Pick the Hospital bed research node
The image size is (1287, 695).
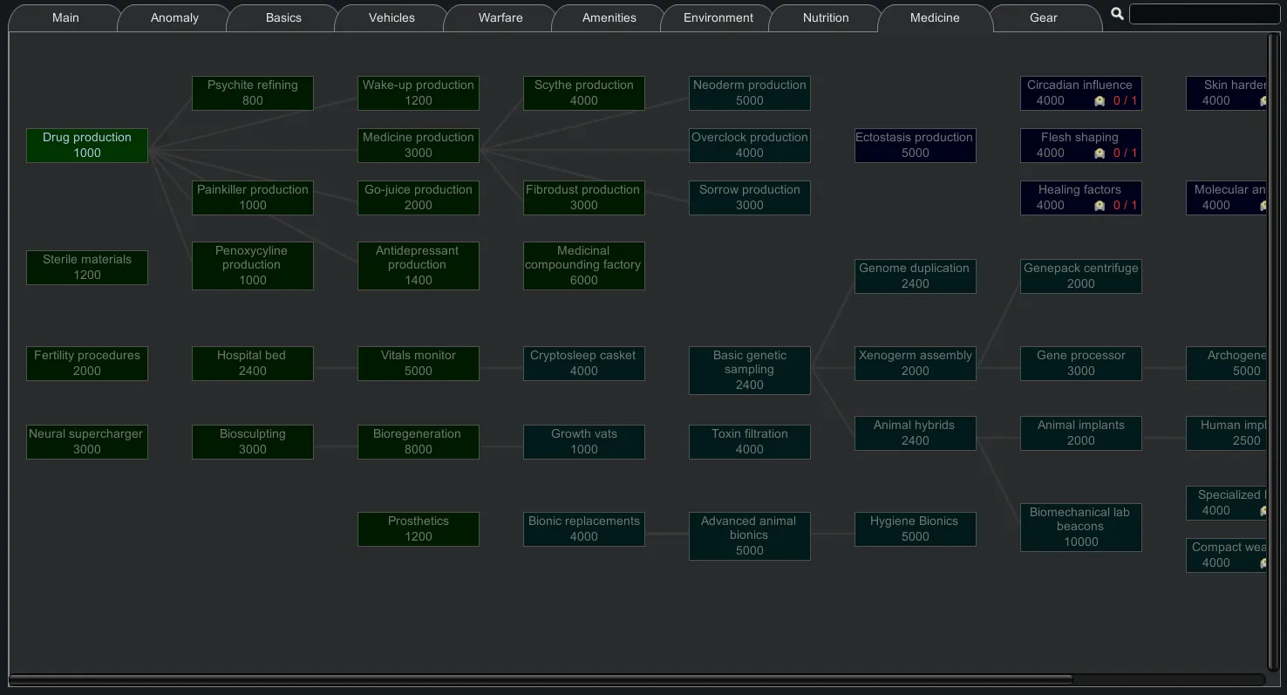coord(253,364)
